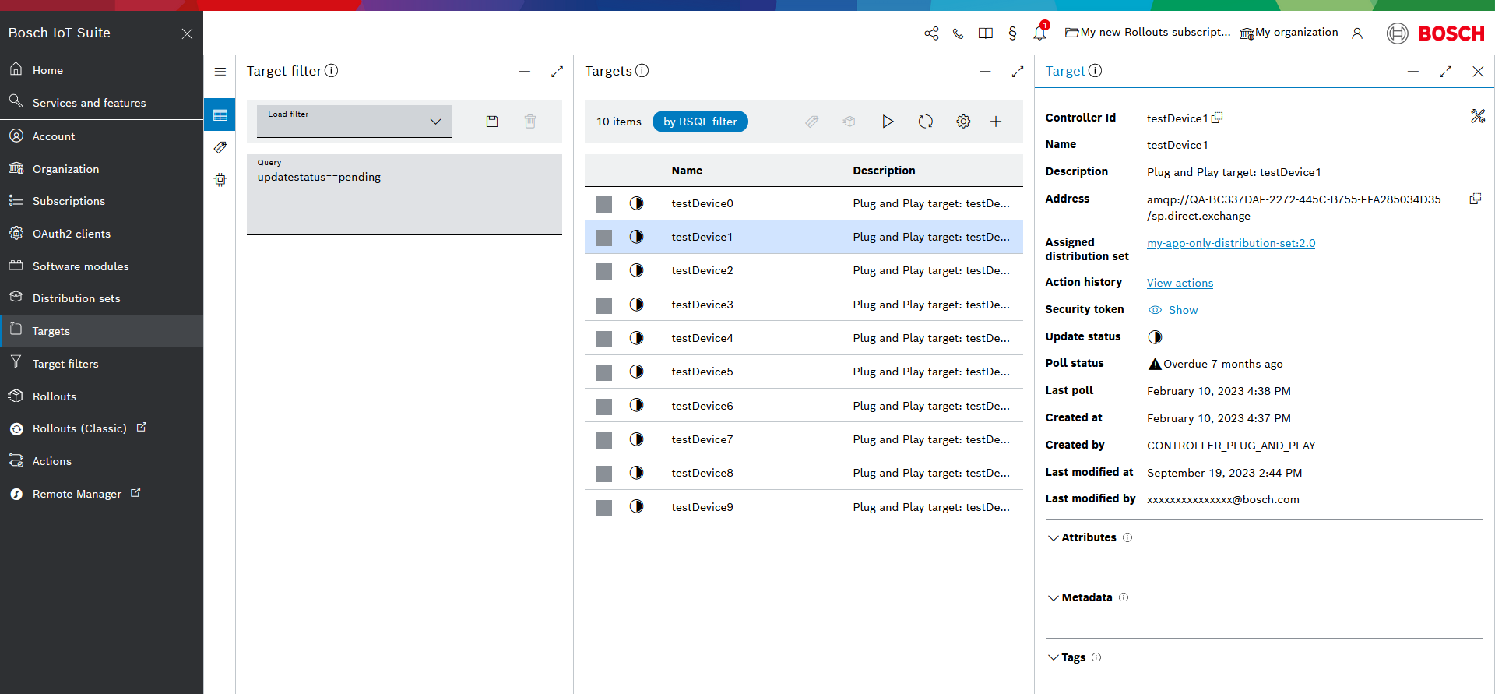Copy the Controller Id testDevice1
Screen dimensions: 1495x694
coord(1218,118)
